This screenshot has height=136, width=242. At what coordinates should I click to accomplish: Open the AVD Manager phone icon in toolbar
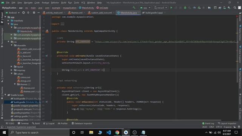pyautogui.click(x=224, y=8)
